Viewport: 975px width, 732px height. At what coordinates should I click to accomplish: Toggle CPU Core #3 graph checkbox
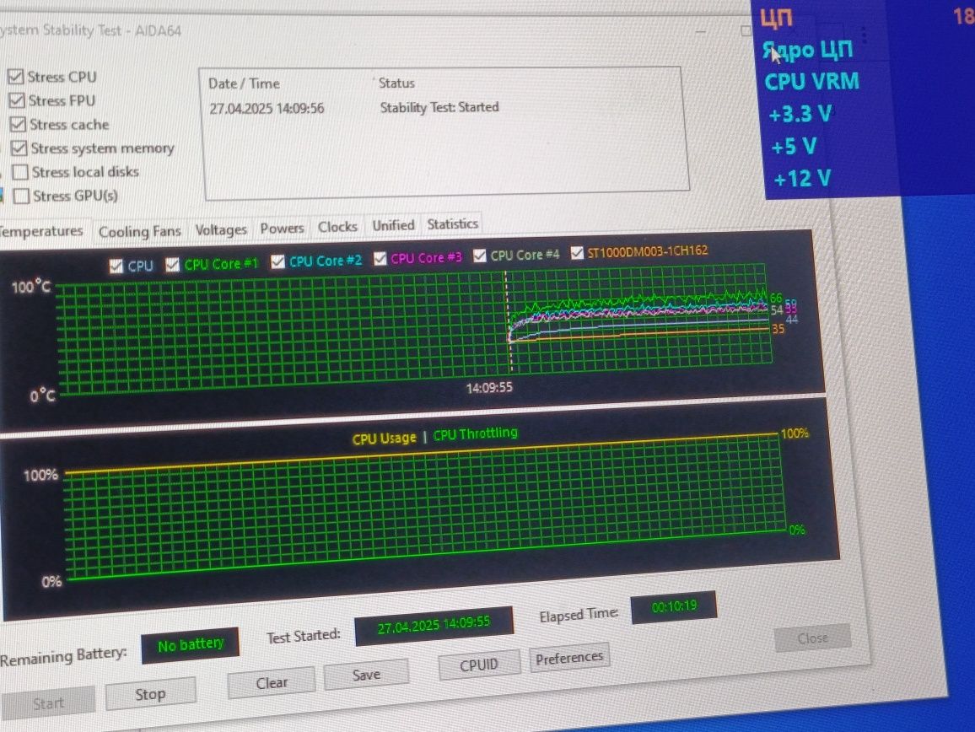(x=380, y=259)
